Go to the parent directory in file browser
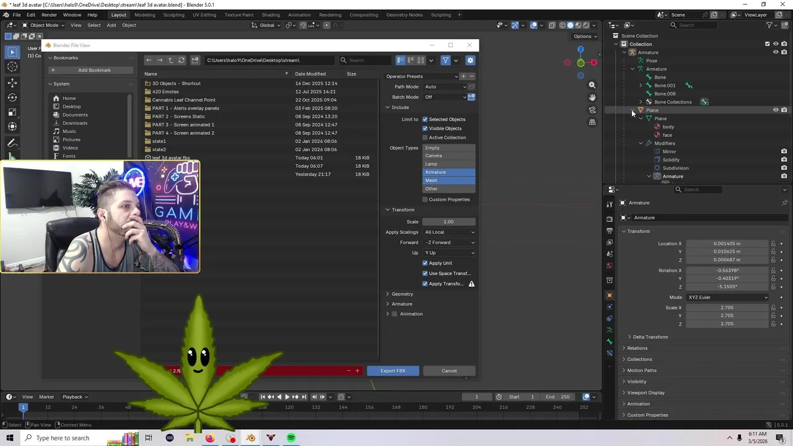This screenshot has width=793, height=446. [170, 60]
